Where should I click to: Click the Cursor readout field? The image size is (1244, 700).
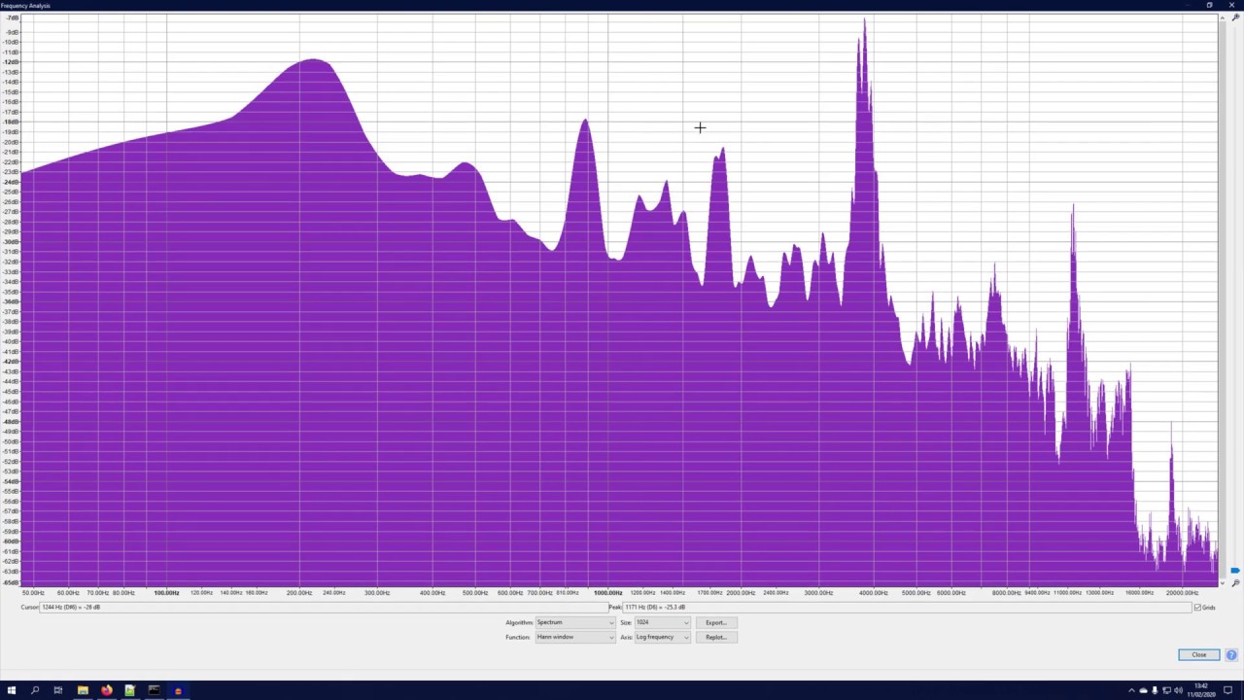(x=324, y=608)
